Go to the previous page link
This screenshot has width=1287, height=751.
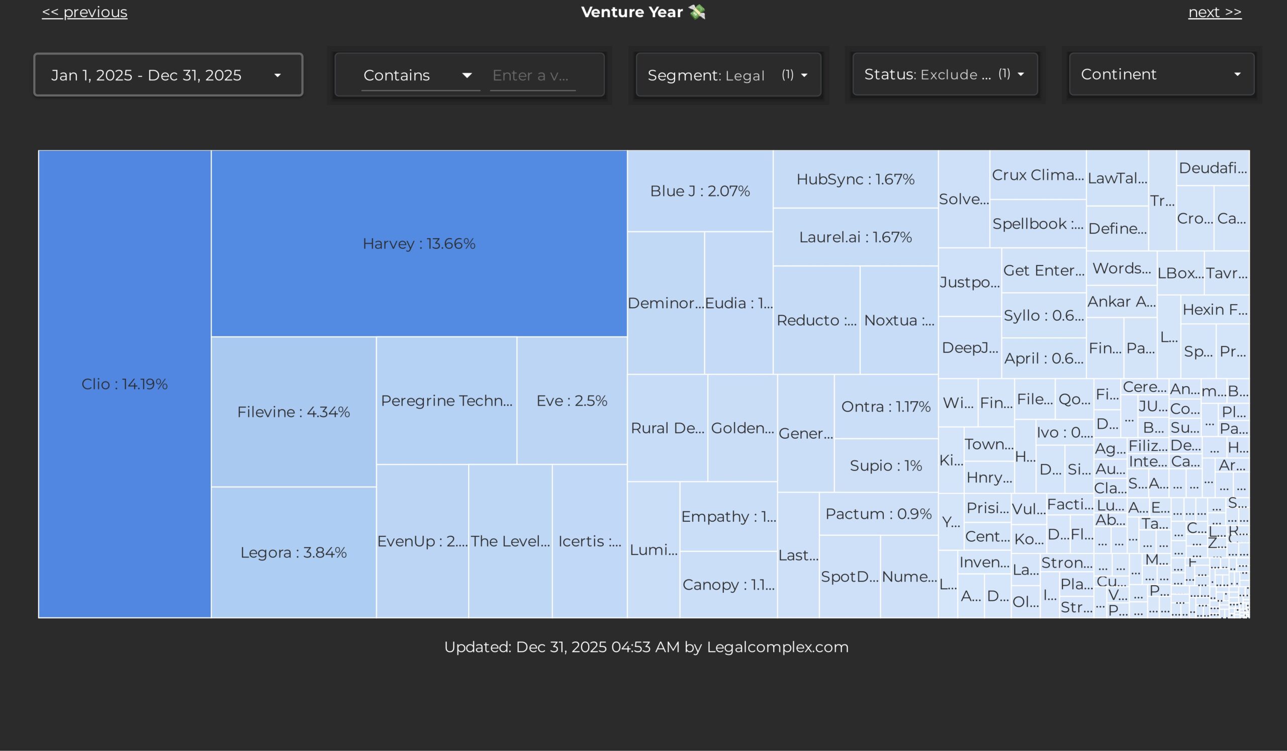(85, 12)
